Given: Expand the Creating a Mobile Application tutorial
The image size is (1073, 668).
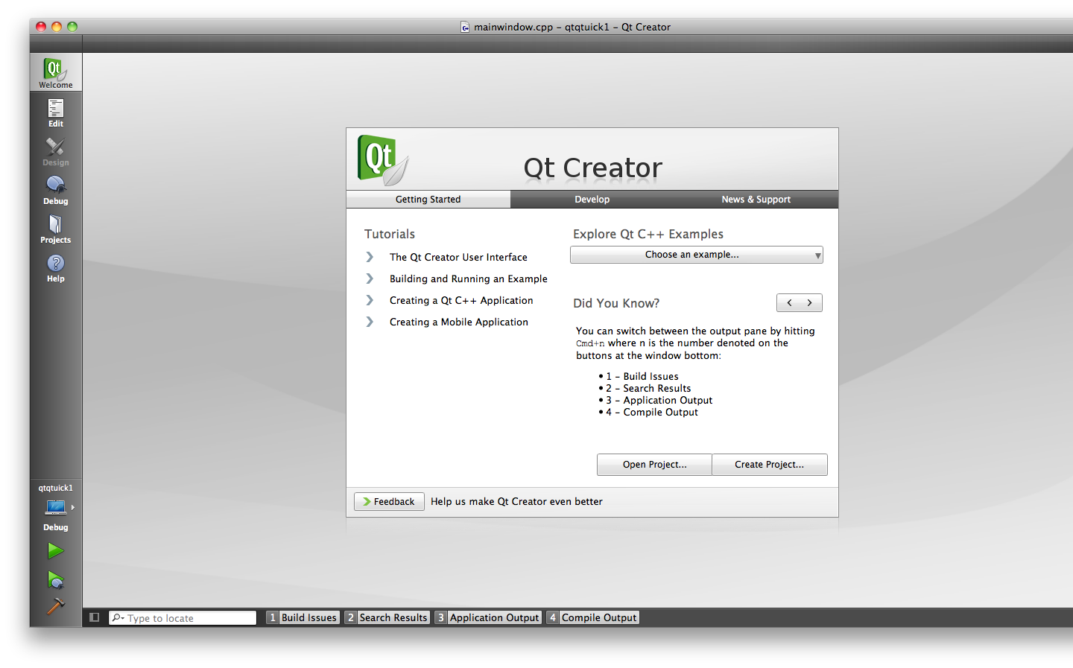Looking at the screenshot, I should [x=458, y=322].
